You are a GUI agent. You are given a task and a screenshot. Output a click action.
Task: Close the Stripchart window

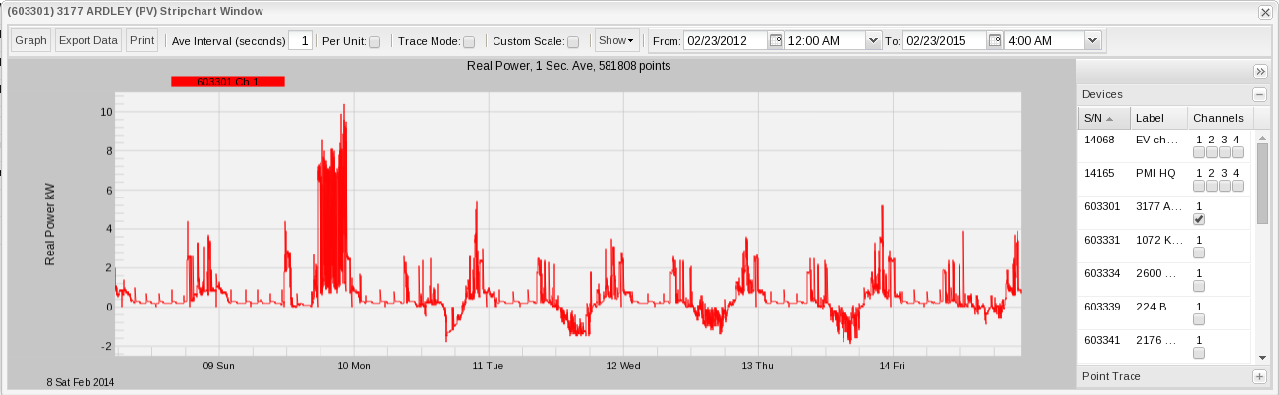1265,11
